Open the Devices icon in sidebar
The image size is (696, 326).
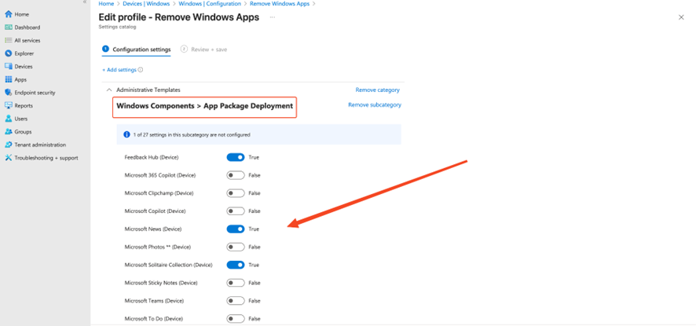(9, 67)
